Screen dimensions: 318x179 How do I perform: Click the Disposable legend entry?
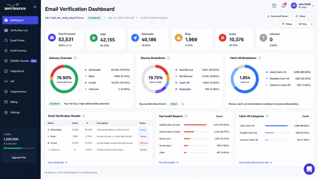click(x=197, y=89)
